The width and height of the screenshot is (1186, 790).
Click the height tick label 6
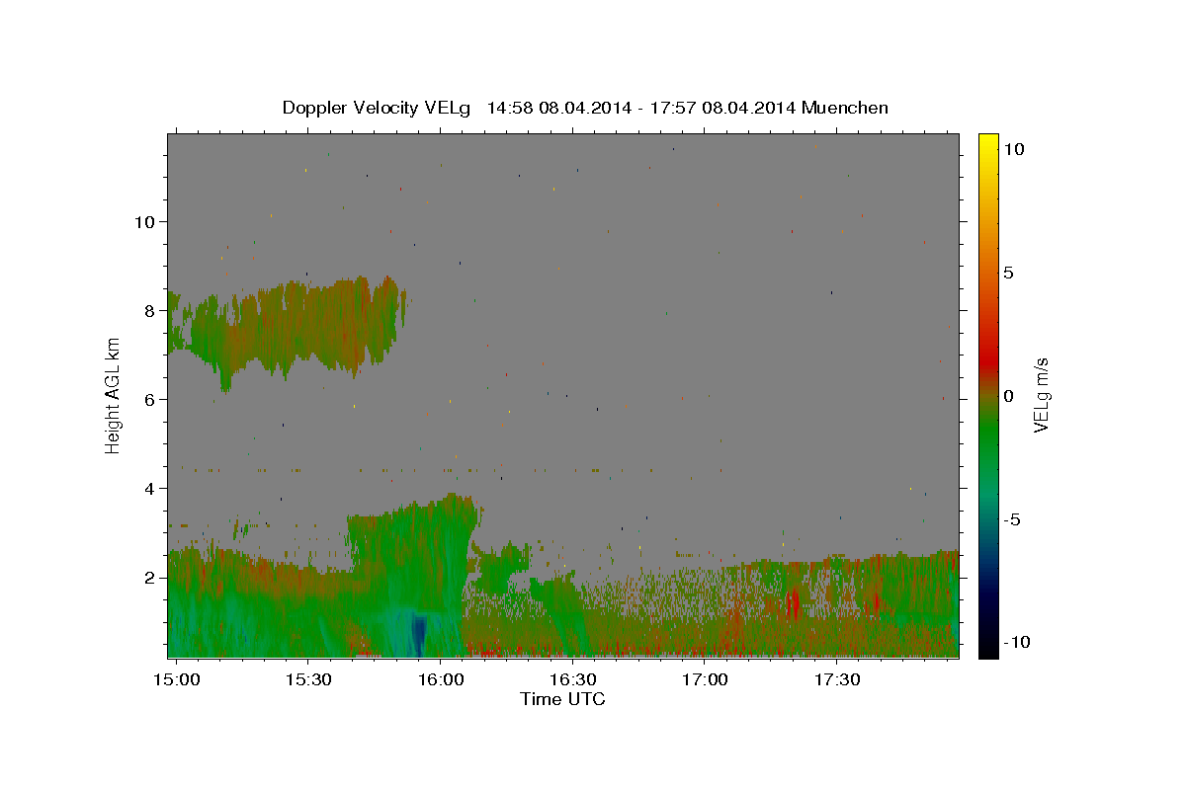click(x=148, y=400)
